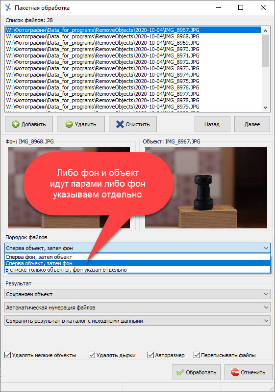Click the blue X Очистить icon
This screenshot has height=392, width=275.
[x=120, y=124]
